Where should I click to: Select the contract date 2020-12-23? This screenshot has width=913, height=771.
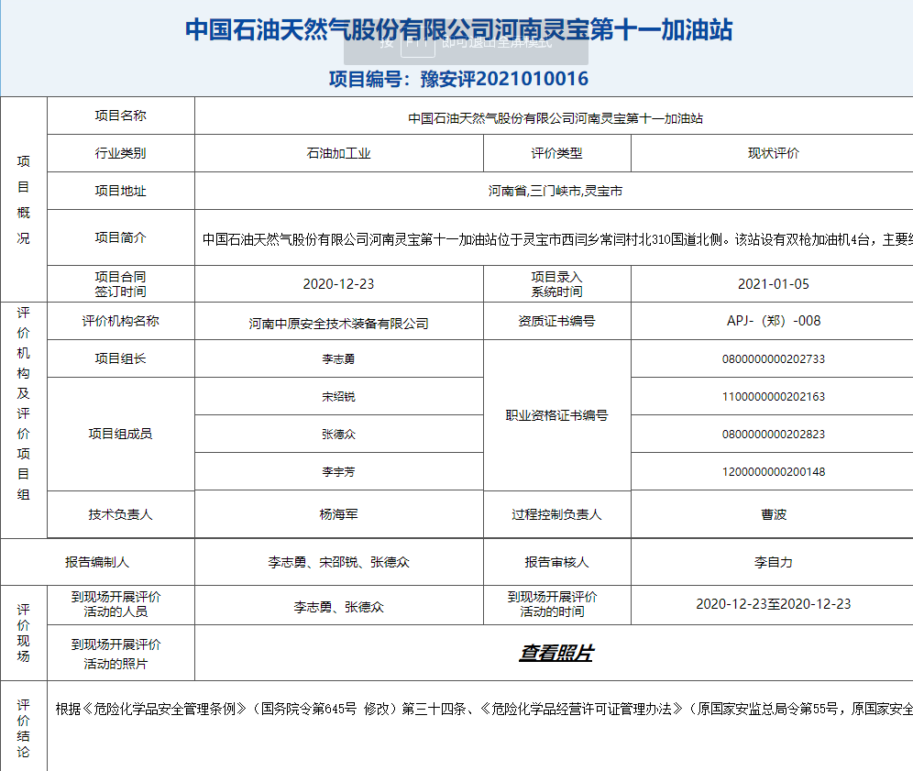click(338, 284)
